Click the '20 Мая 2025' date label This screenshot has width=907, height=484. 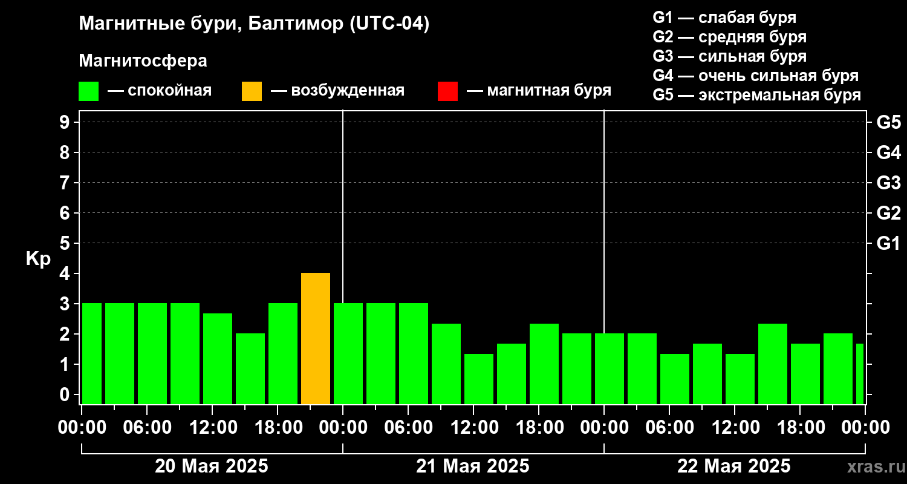[212, 466]
